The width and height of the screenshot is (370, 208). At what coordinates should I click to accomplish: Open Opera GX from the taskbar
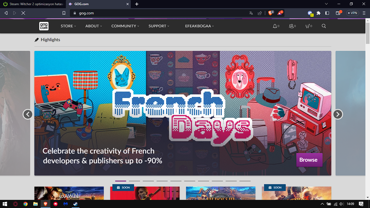click(15, 204)
